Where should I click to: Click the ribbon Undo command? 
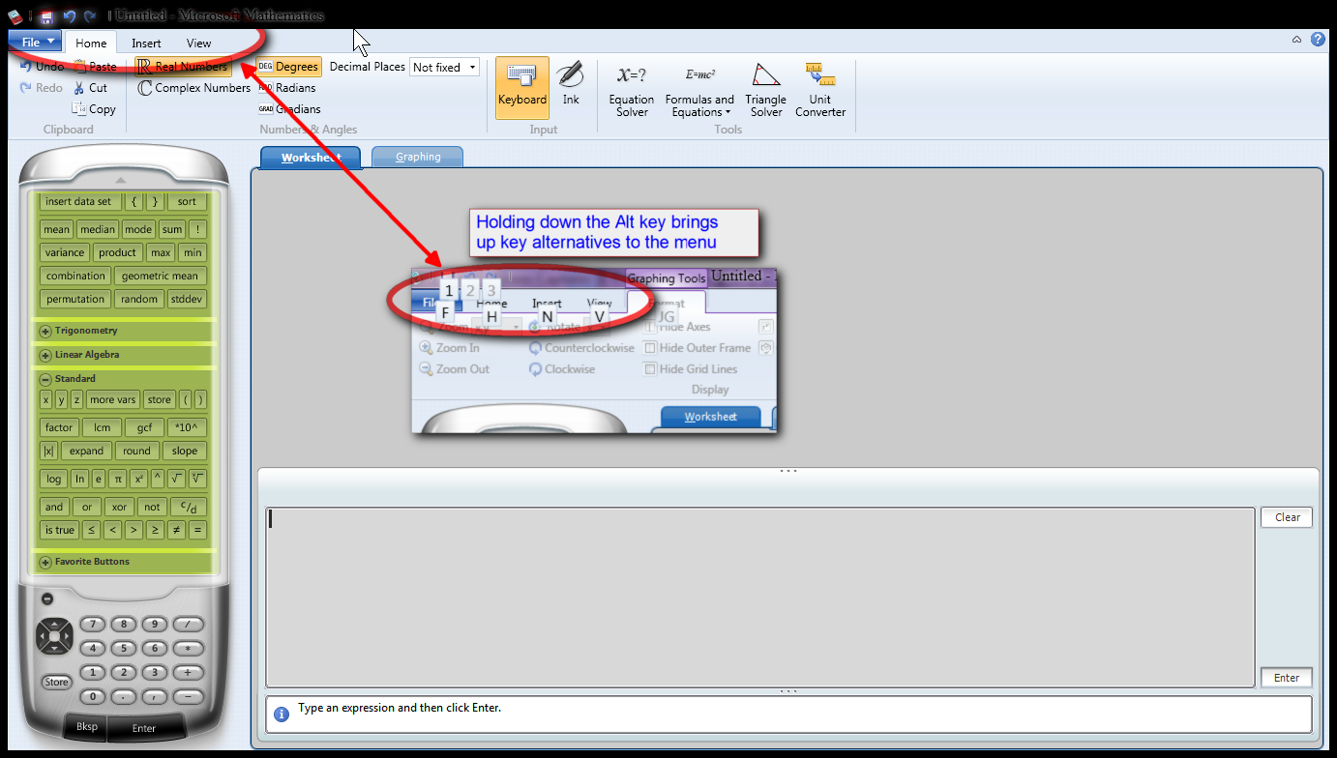click(x=42, y=67)
